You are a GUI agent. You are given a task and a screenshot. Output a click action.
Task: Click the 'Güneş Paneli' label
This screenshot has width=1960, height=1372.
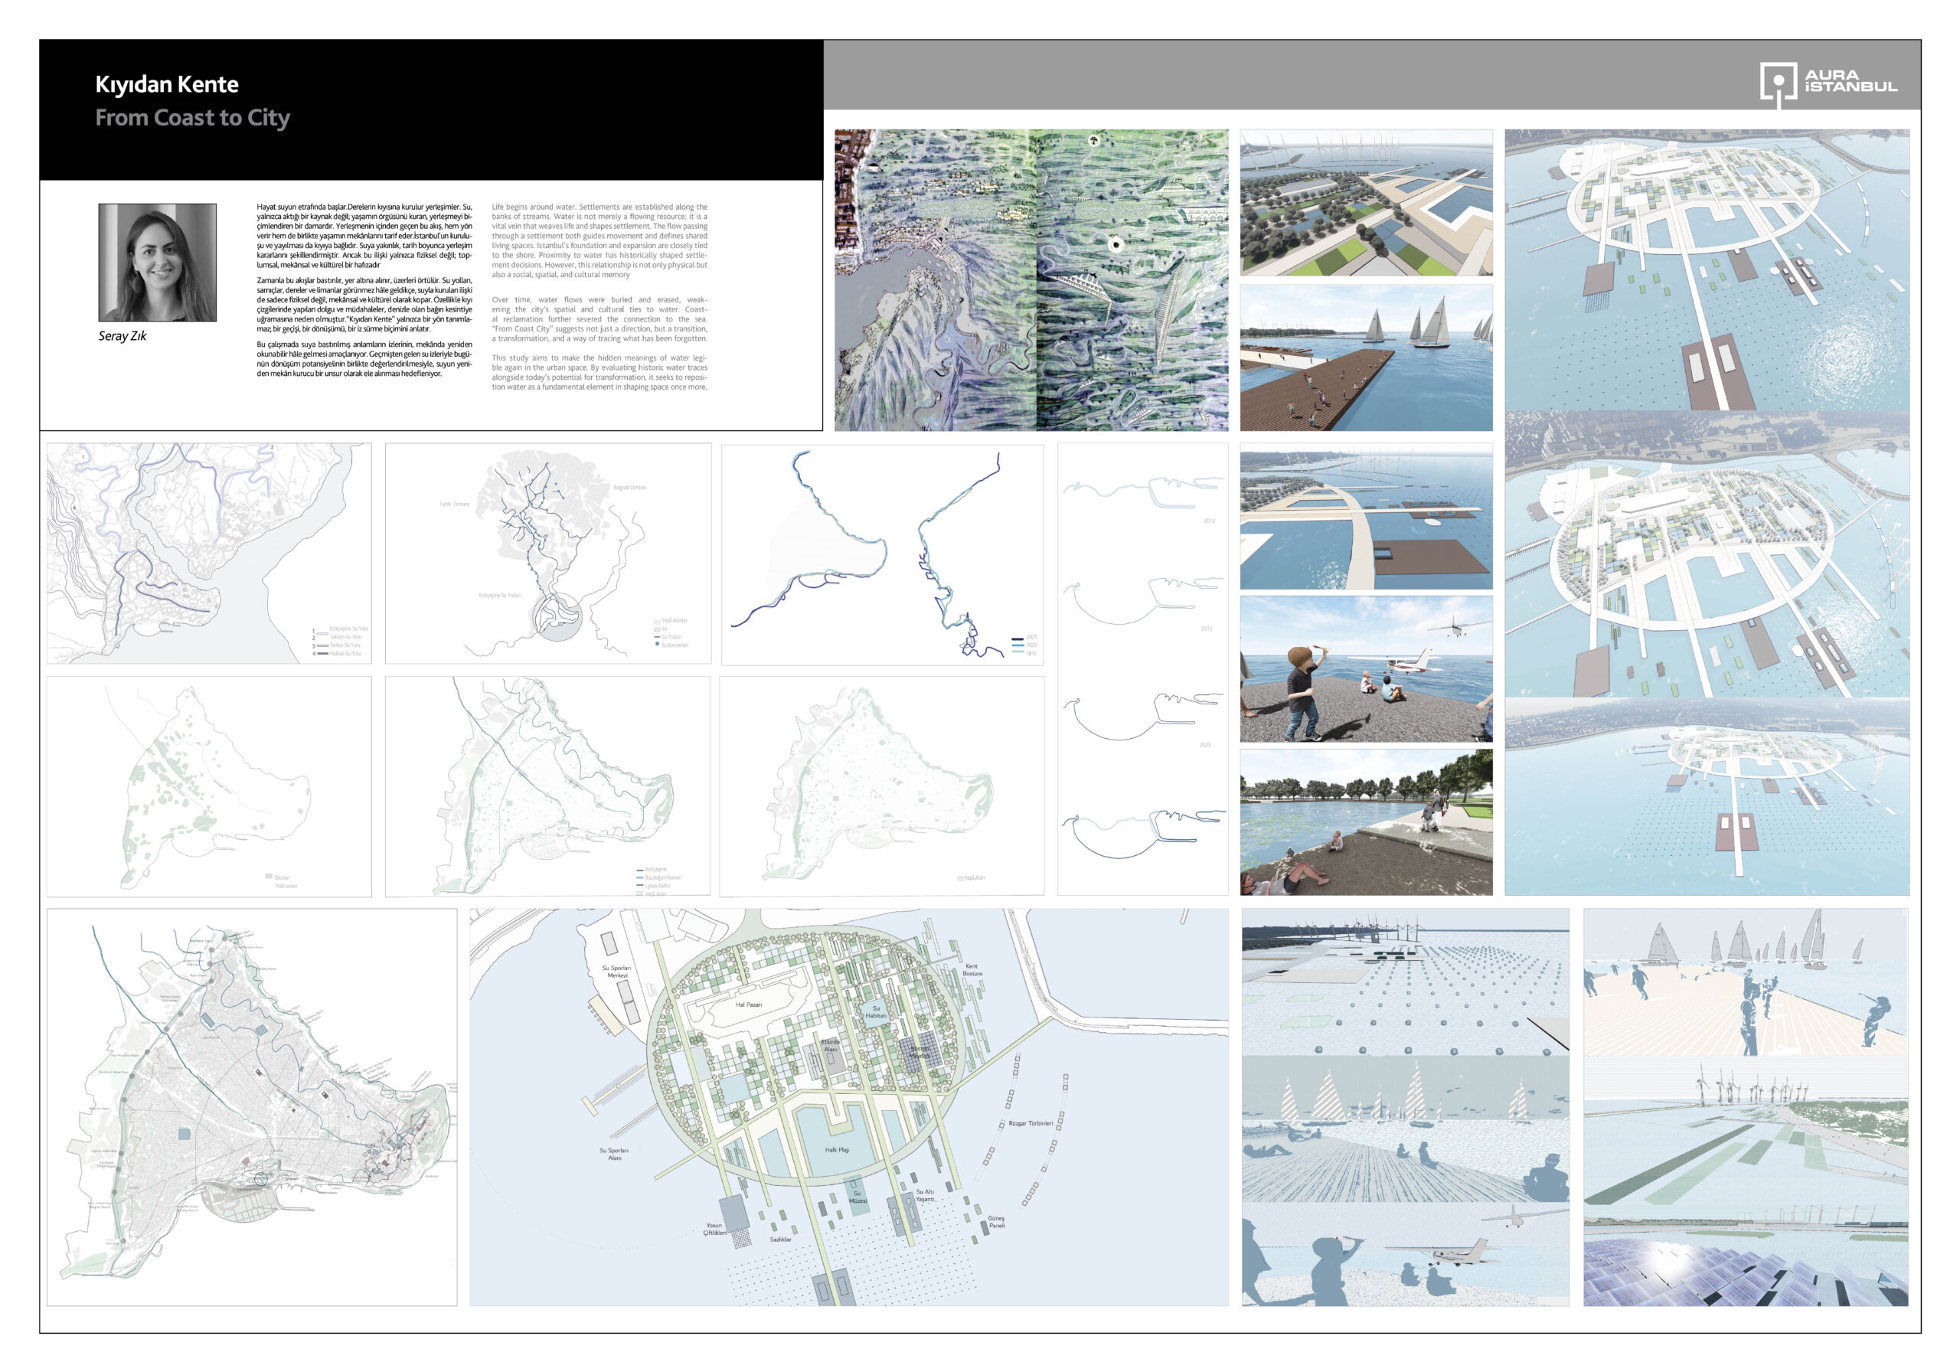996,1222
